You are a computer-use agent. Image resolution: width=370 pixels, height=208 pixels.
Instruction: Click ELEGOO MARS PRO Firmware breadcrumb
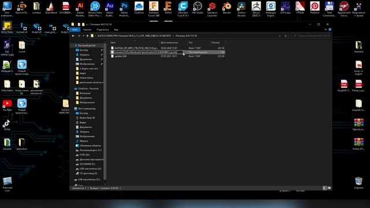coord(134,36)
